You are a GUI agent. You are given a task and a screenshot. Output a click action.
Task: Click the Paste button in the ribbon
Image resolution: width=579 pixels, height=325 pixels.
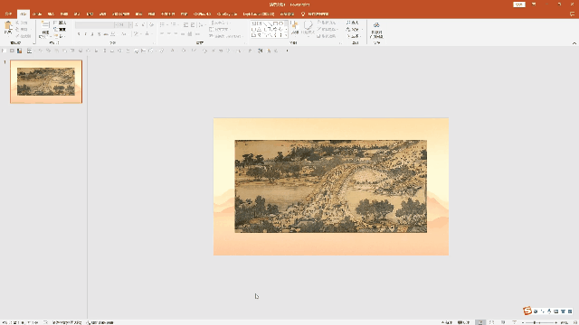pyautogui.click(x=8, y=28)
